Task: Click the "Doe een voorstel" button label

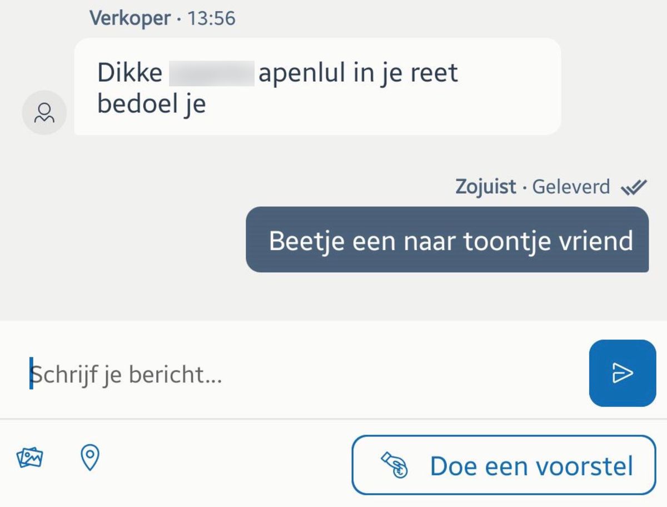Action: coord(531,466)
